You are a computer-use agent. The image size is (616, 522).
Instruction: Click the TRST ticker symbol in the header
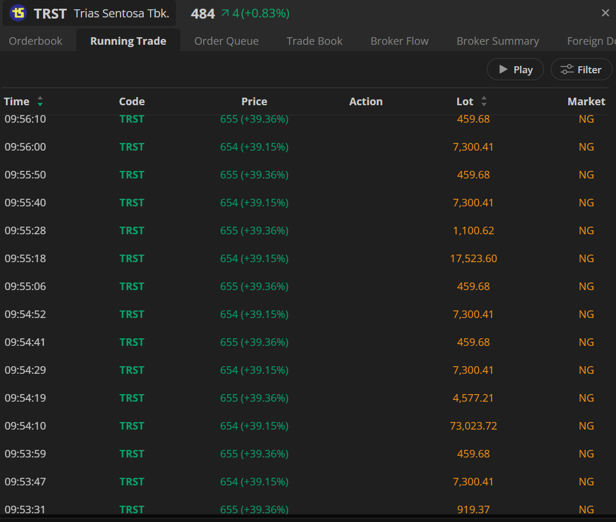coord(50,14)
